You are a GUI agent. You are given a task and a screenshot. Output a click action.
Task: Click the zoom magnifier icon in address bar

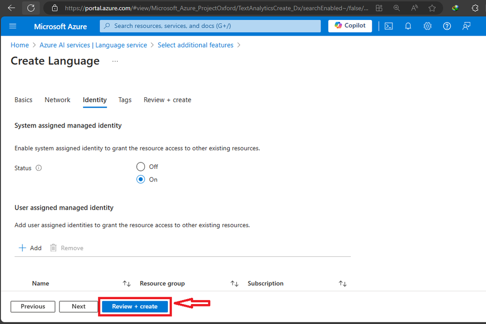point(397,8)
